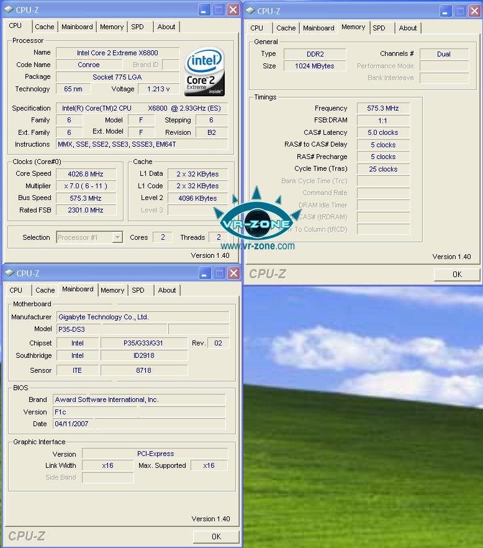483x548 pixels.
Task: Click the CPU-Z title icon in Mainboard window
Action: point(9,273)
